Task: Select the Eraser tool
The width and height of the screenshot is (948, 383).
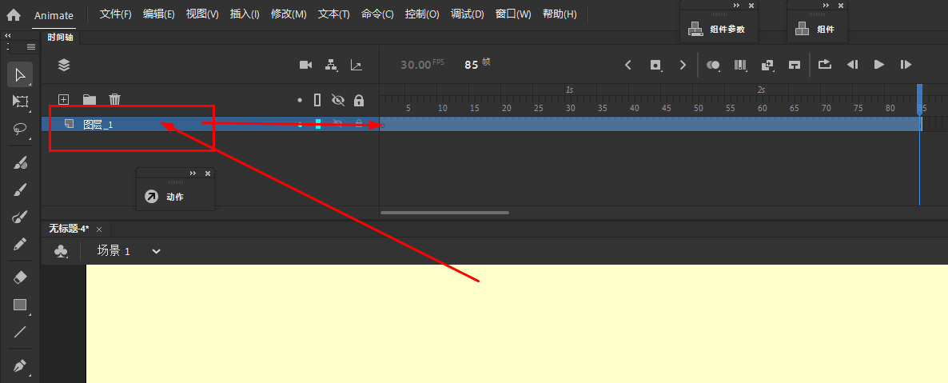Action: (x=20, y=277)
